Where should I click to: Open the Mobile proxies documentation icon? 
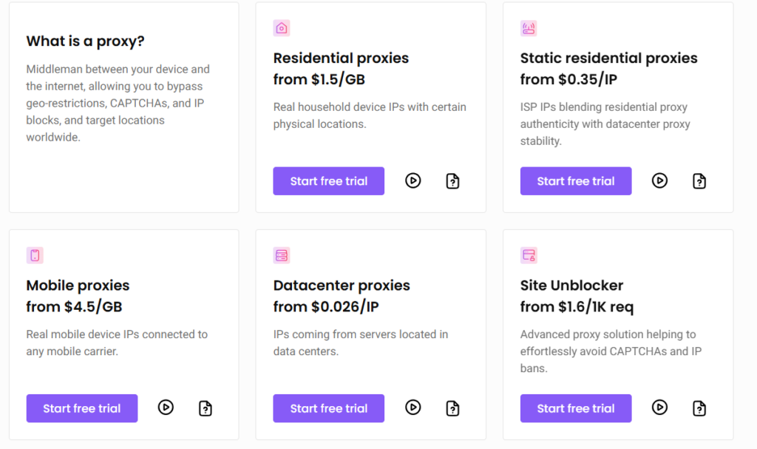pyautogui.click(x=206, y=408)
